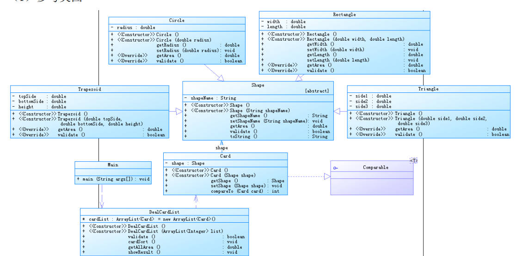This screenshot has width=516, height=256.
Task: Select the Comparable interface name
Action: [375, 167]
